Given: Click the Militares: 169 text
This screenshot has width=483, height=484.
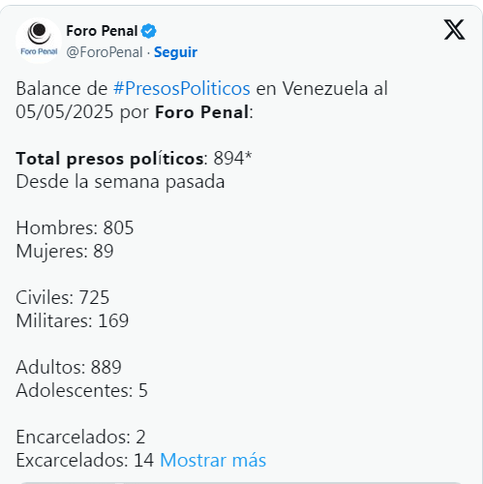Looking at the screenshot, I should (x=73, y=320).
